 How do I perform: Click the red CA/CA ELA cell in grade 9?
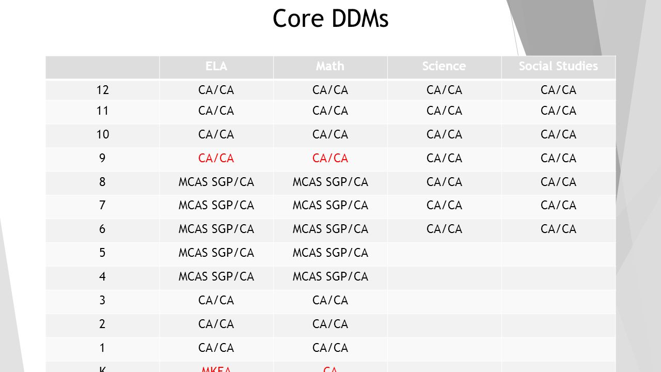tap(216, 159)
